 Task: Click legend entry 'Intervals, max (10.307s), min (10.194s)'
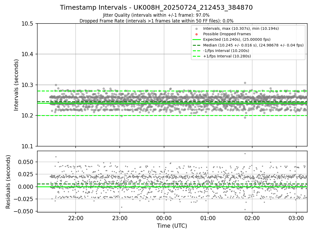pyautogui.click(x=241, y=28)
